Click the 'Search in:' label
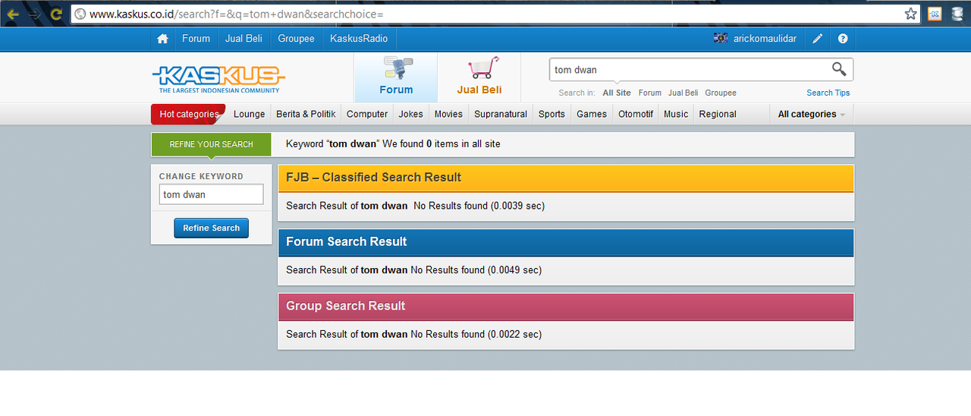The width and height of the screenshot is (971, 416). pyautogui.click(x=577, y=93)
